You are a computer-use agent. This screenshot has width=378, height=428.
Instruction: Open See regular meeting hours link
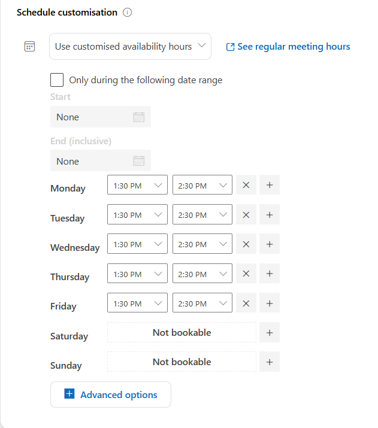[288, 47]
